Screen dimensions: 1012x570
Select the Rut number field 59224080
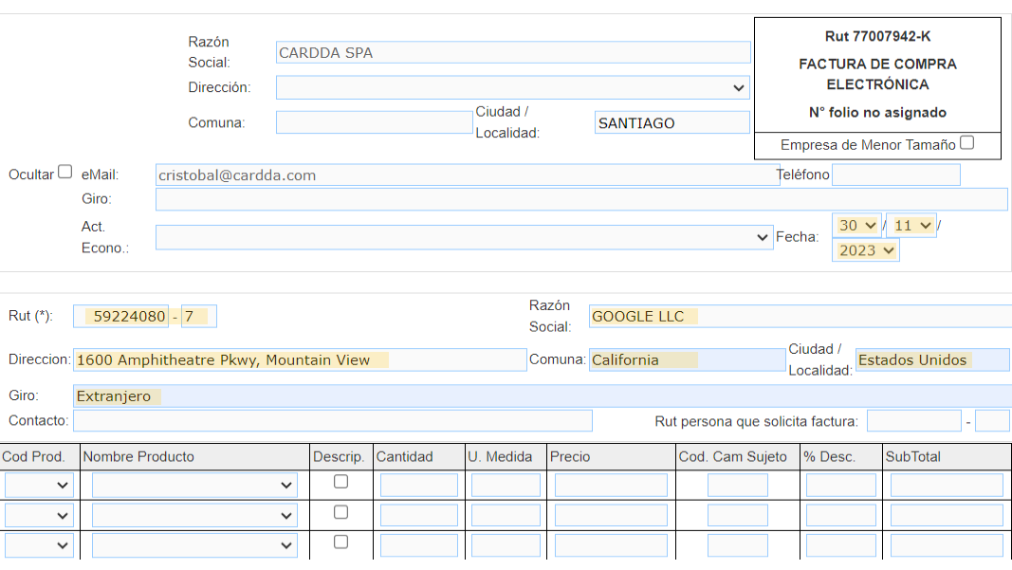pos(125,317)
